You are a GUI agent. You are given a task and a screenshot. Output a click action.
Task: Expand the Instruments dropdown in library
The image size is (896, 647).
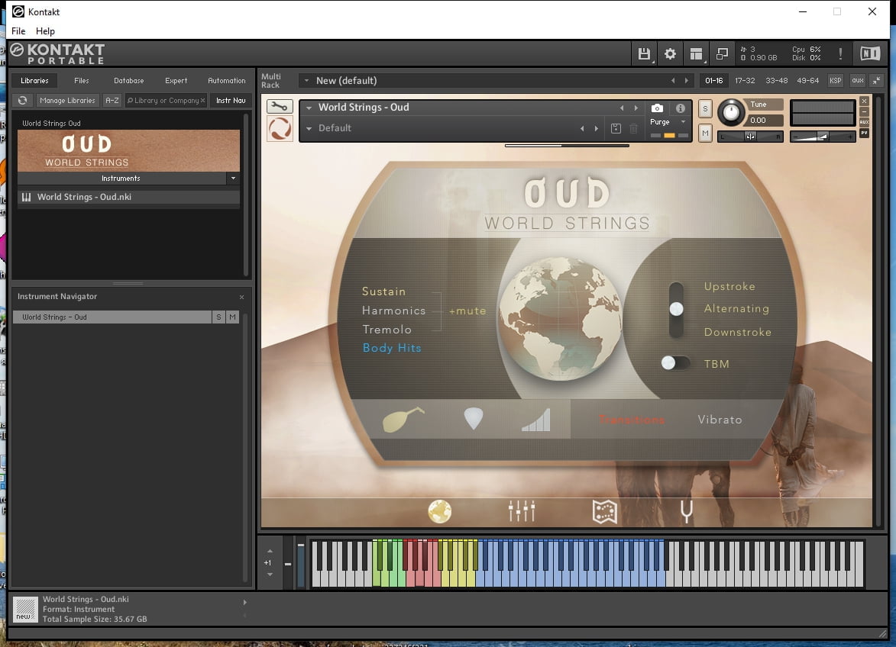tap(232, 179)
